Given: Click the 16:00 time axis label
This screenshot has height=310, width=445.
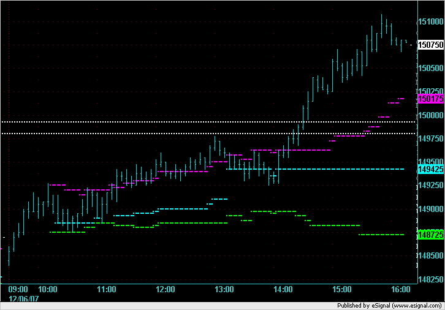Looking at the screenshot, I should pos(401,290).
